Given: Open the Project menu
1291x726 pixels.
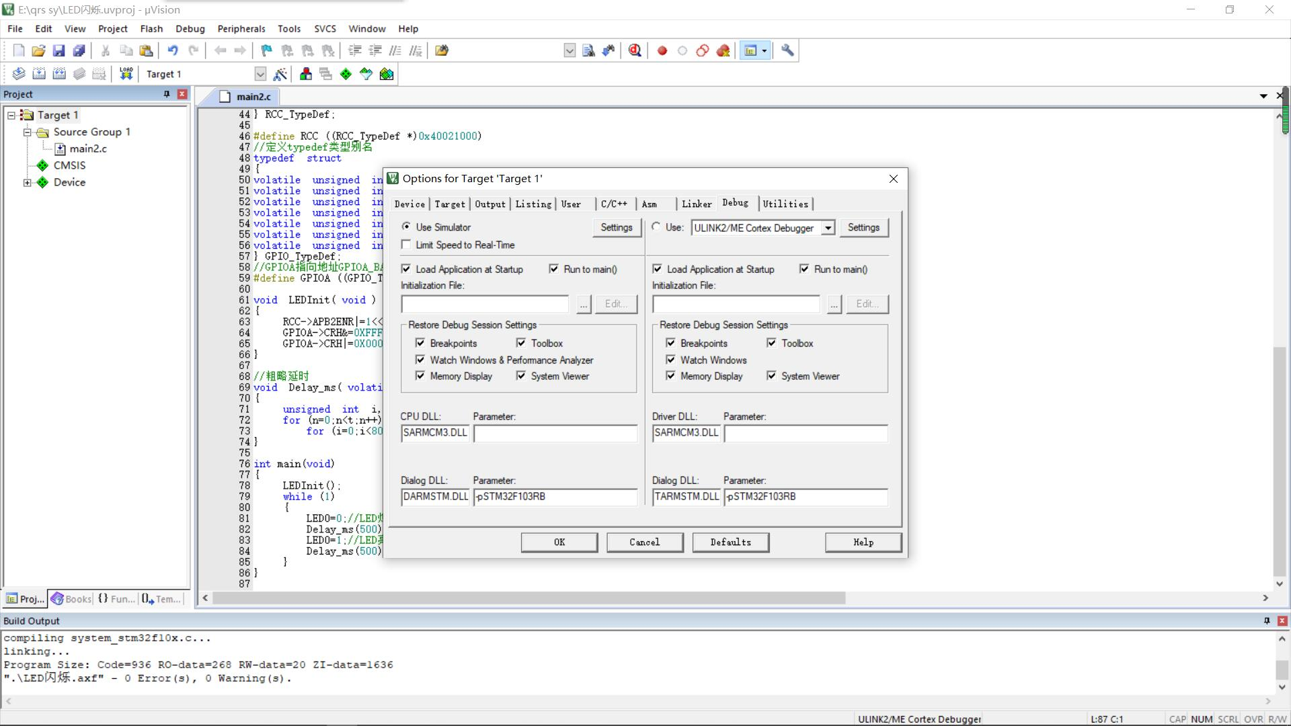Looking at the screenshot, I should click(112, 28).
